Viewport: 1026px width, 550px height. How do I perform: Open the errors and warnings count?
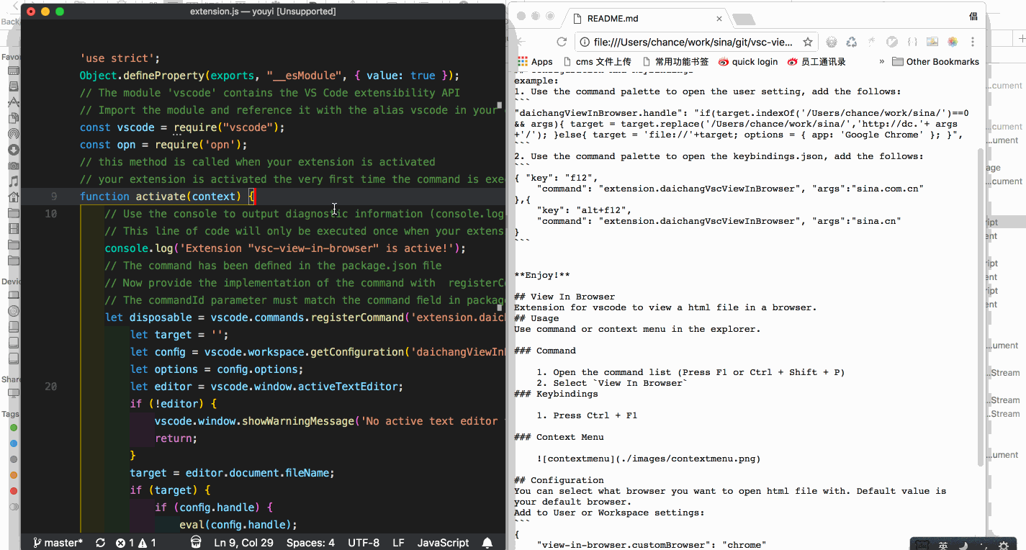[136, 543]
